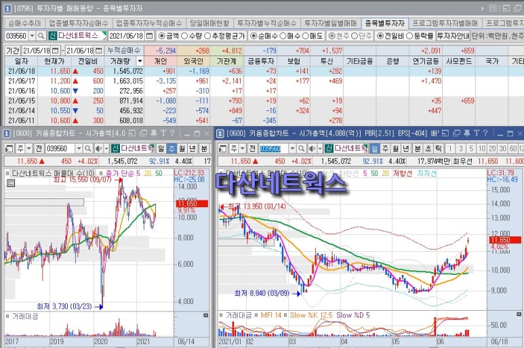The width and height of the screenshot is (524, 348).
Task: Click the T font icon in the right chart title bar
Action: 477,133
